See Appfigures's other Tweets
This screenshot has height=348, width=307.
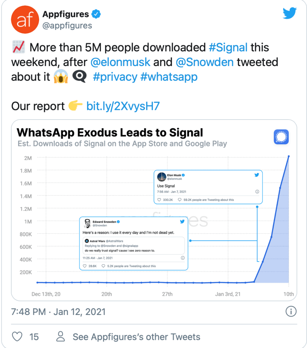(136, 337)
